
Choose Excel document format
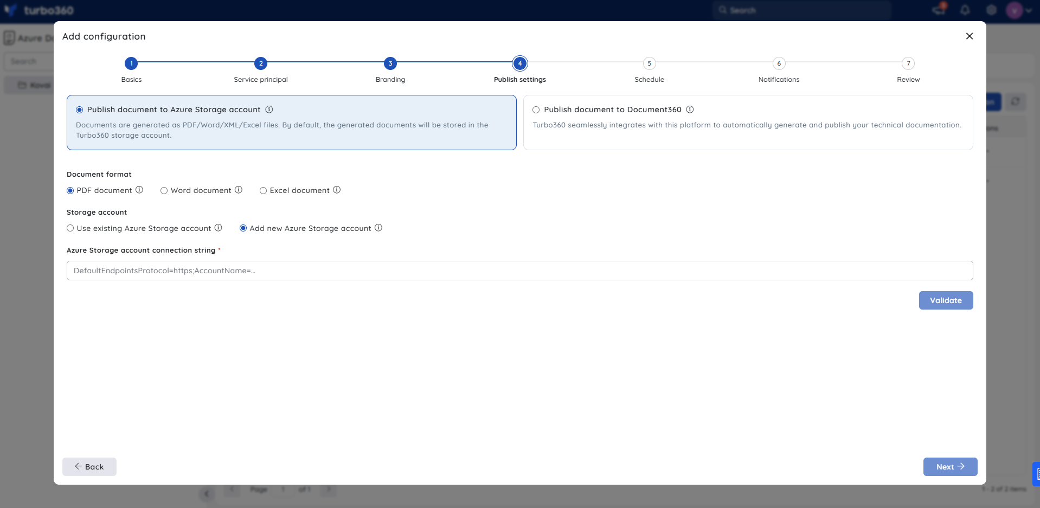coord(264,191)
